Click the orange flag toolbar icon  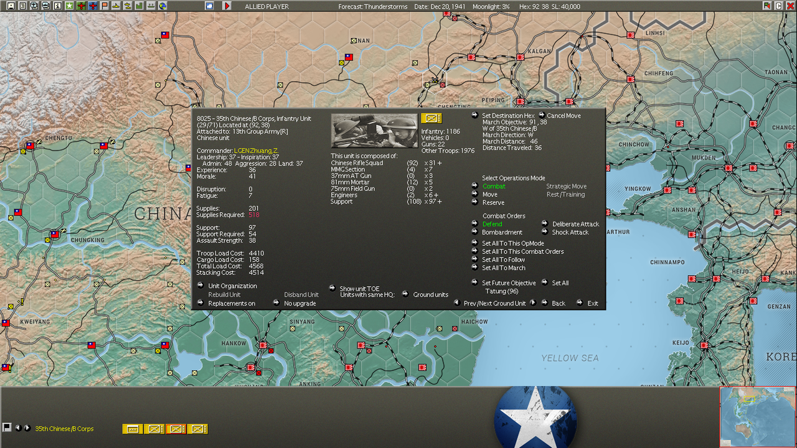(x=105, y=6)
